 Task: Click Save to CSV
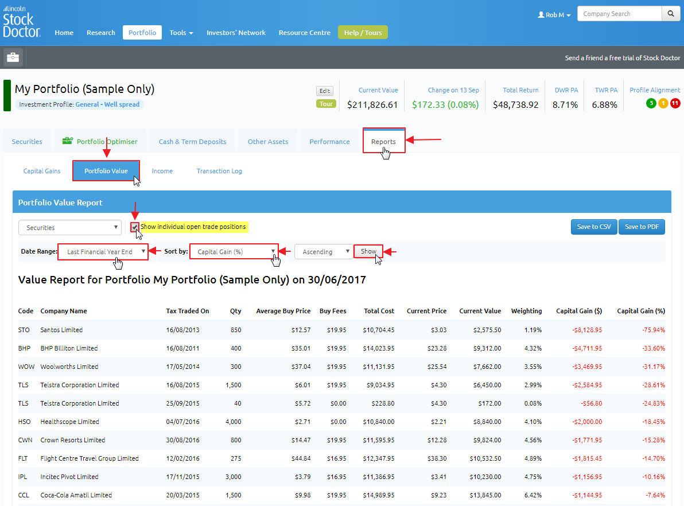click(x=594, y=227)
